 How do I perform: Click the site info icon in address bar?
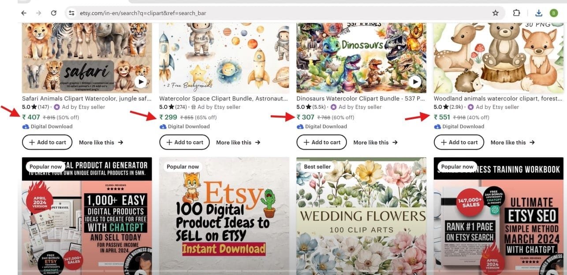pyautogui.click(x=71, y=13)
